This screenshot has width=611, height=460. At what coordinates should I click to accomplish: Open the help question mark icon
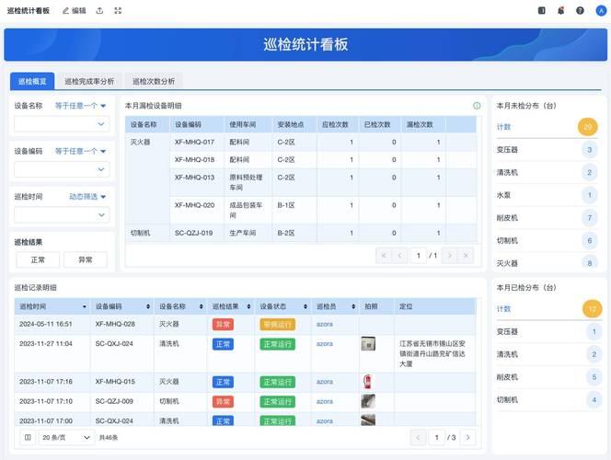580,10
